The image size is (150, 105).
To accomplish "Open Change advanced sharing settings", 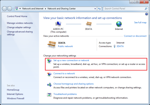I will (20, 33).
